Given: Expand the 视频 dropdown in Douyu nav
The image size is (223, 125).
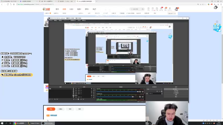Looking at the screenshot, I should click(79, 9).
